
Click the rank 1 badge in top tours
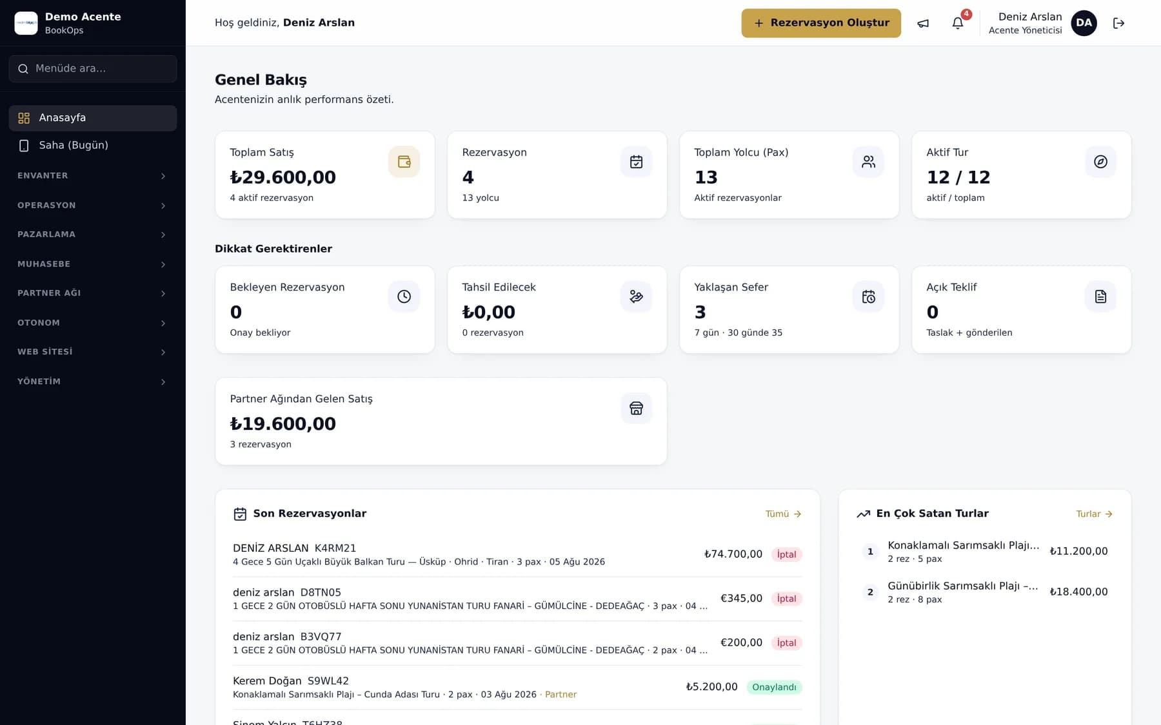point(870,552)
